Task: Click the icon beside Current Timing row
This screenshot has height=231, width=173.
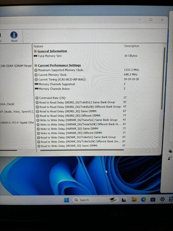Action: click(x=36, y=79)
